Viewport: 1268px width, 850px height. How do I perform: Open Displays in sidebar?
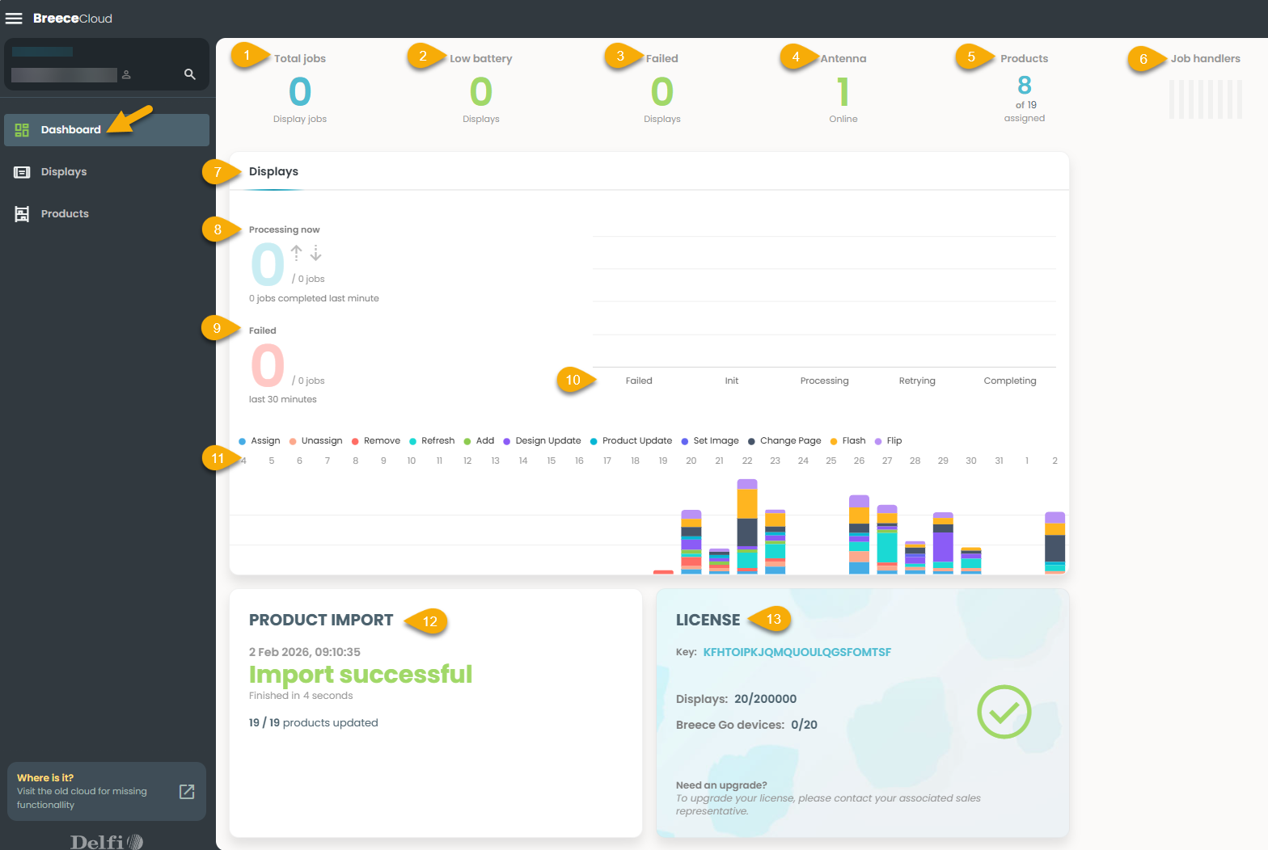click(107, 172)
